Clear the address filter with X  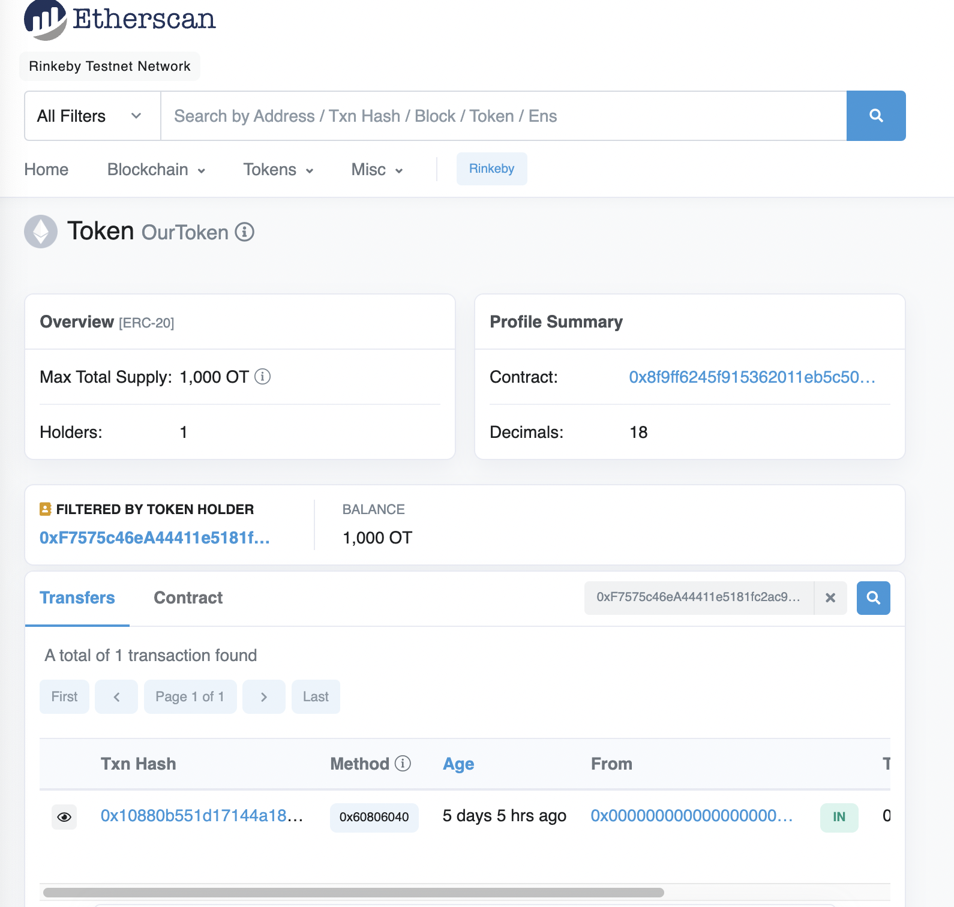click(x=830, y=597)
